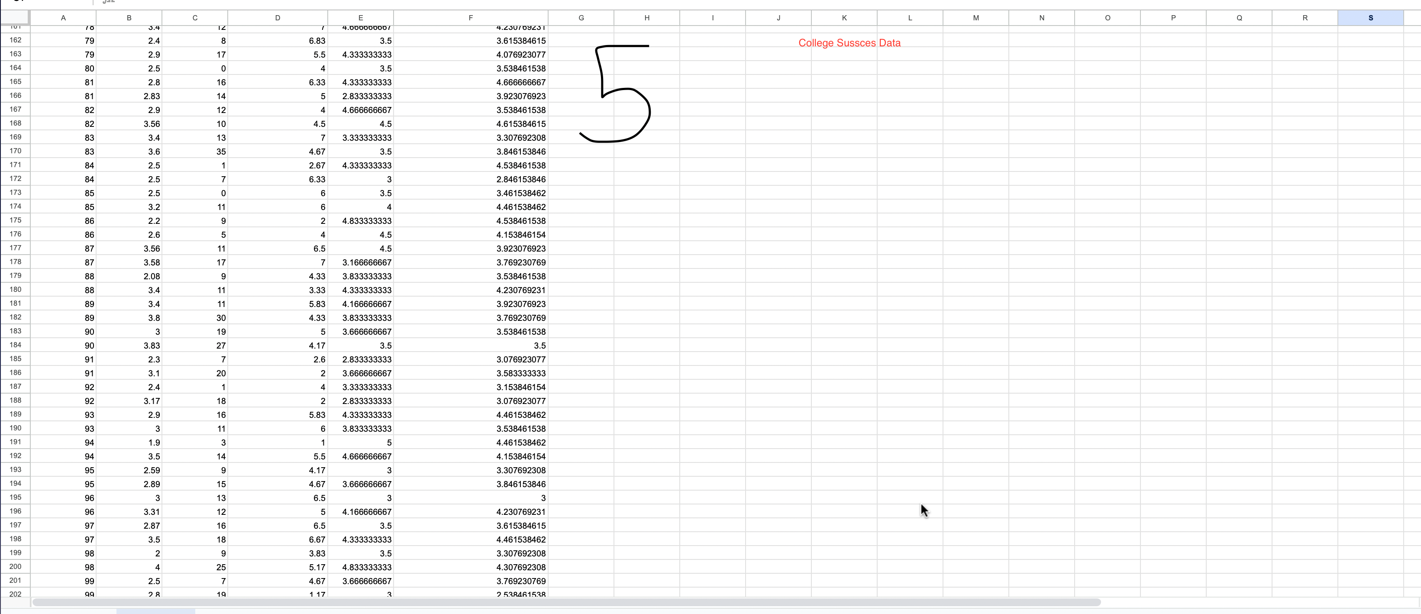Select the cell showing 98 in row 200

tap(64, 567)
